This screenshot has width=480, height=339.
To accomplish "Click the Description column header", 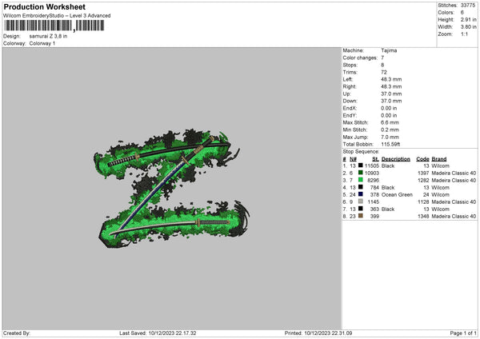I will coord(396,158).
